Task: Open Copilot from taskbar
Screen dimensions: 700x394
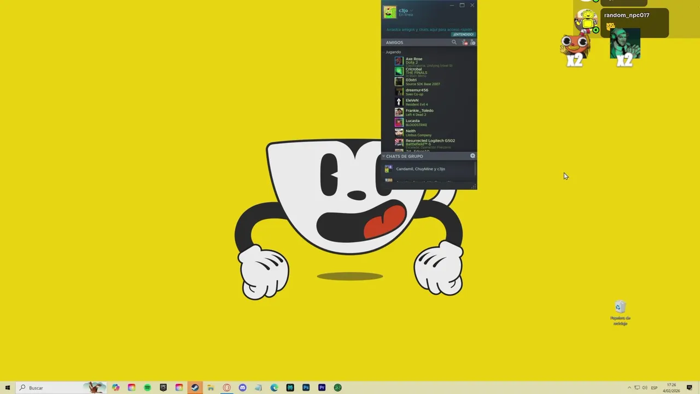Action: pos(116,387)
